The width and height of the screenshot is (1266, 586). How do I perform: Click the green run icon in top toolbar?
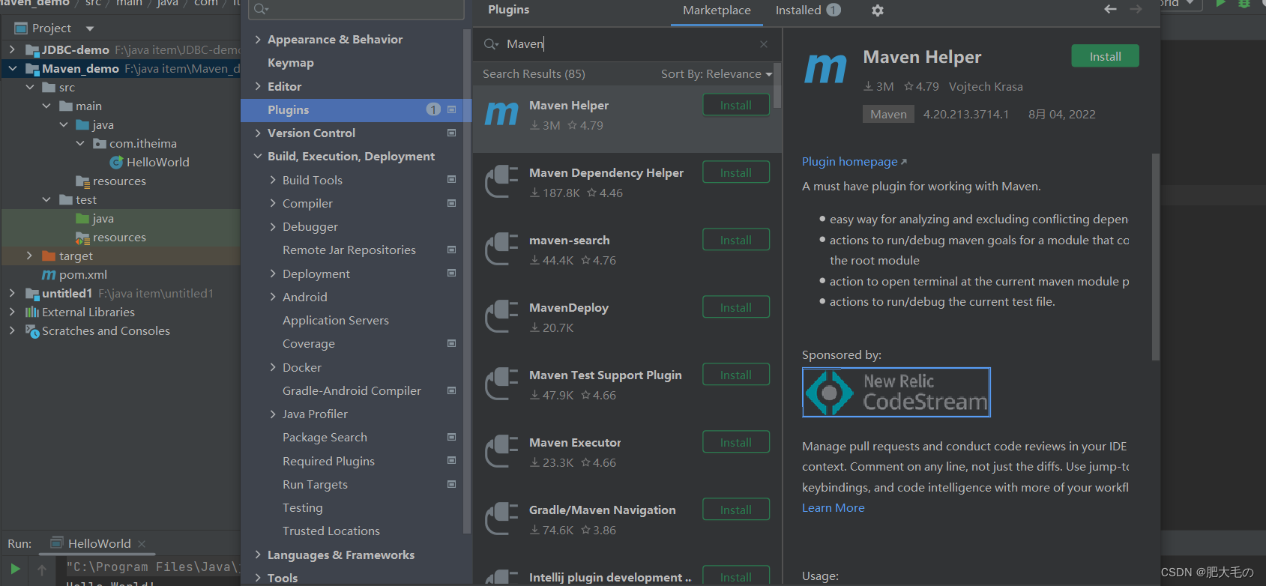[x=1221, y=4]
